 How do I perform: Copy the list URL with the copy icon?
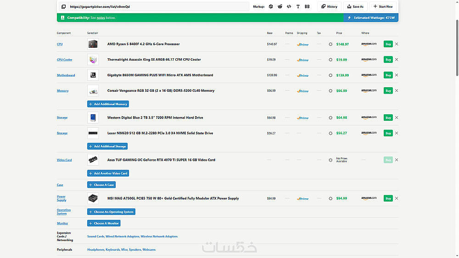(63, 6)
